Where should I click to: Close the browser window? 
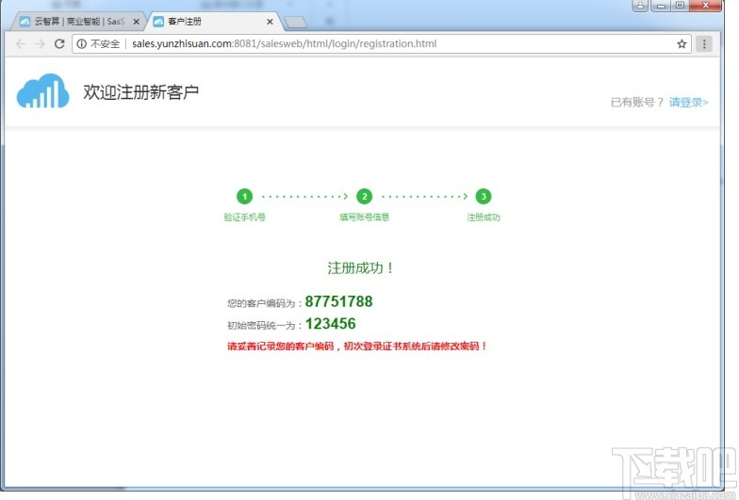pyautogui.click(x=705, y=6)
